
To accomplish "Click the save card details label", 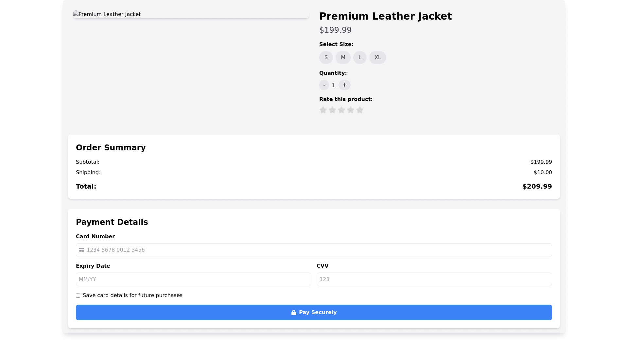I will pyautogui.click(x=132, y=295).
